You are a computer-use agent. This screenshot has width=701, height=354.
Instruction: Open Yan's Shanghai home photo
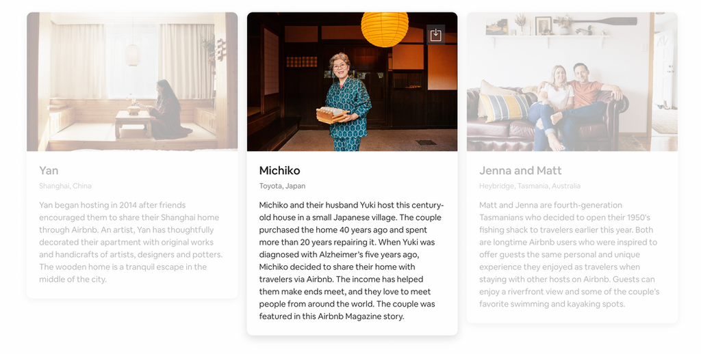tap(132, 82)
